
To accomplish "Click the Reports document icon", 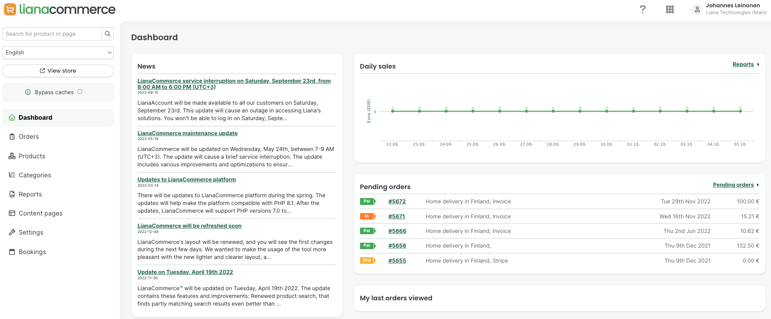I will 12,194.
